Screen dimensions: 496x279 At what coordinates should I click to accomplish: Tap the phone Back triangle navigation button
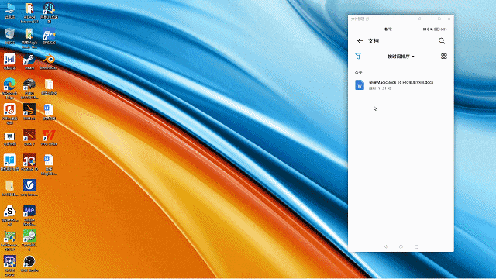point(385,246)
